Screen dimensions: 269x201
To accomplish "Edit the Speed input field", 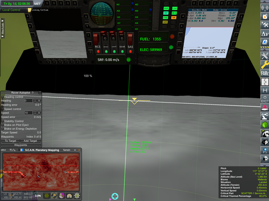I will (x=28, y=113).
